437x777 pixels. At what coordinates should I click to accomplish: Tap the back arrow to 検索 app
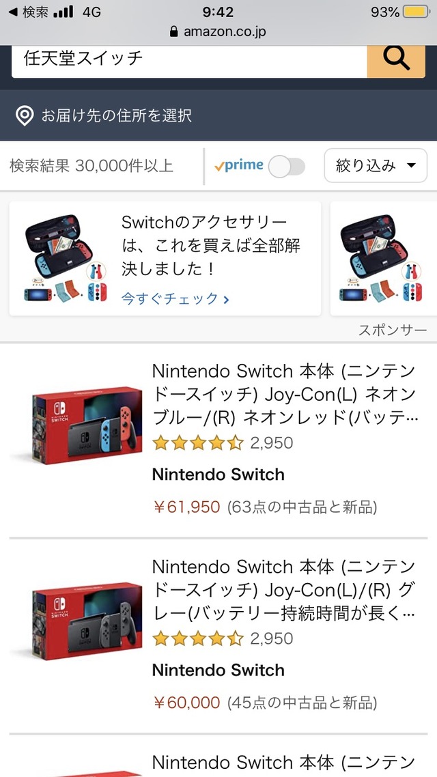pos(14,12)
